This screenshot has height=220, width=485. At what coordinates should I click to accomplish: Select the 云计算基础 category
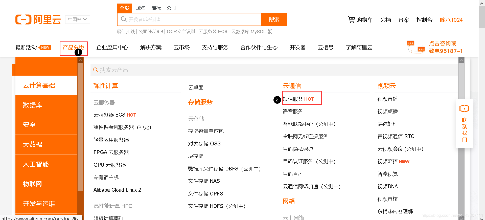click(46, 85)
